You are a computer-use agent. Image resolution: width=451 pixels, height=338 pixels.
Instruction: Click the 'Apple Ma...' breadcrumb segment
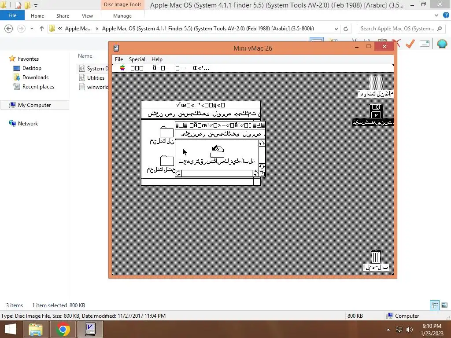(x=78, y=29)
